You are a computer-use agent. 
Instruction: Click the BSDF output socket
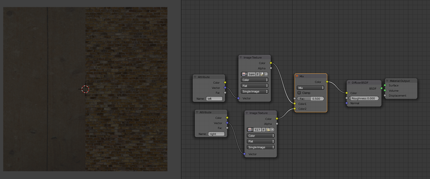(x=381, y=88)
